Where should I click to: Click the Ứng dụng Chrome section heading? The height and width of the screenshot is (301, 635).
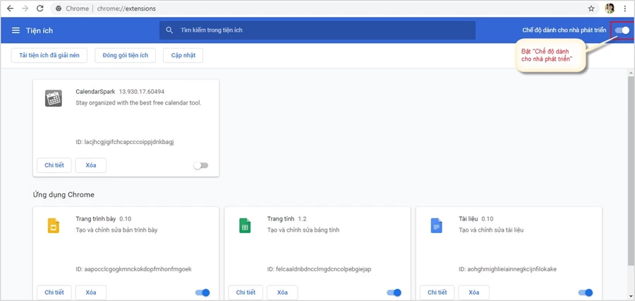click(64, 195)
